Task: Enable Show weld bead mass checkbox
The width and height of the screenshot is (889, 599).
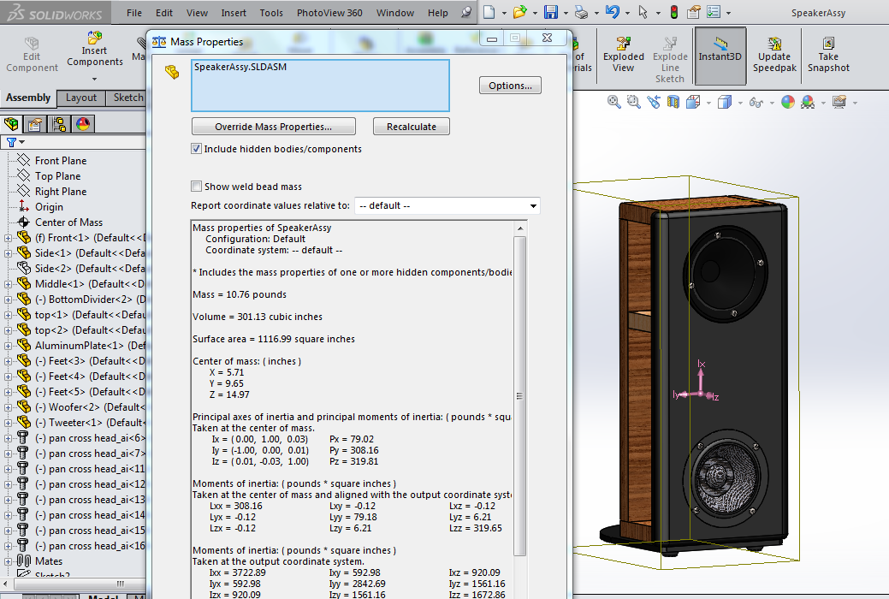Action: coord(198,187)
